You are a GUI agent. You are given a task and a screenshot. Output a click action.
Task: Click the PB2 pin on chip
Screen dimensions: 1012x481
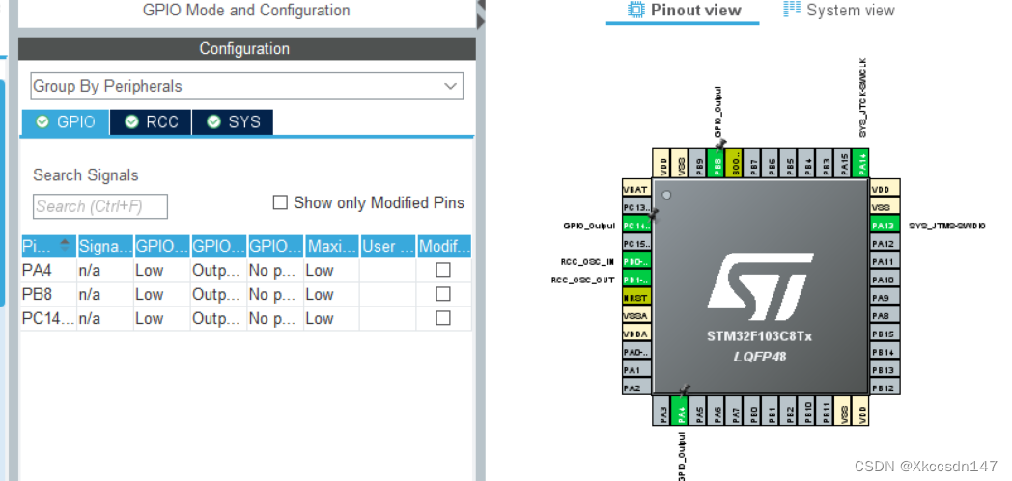coord(789,411)
